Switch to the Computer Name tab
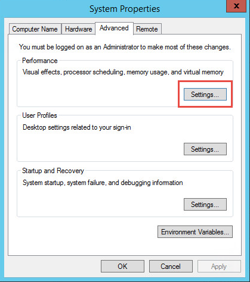250x282 pixels. (35, 29)
